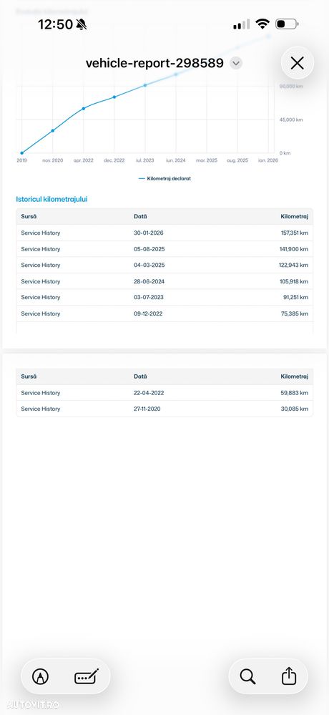Tap the battery indicator icon

point(287,24)
